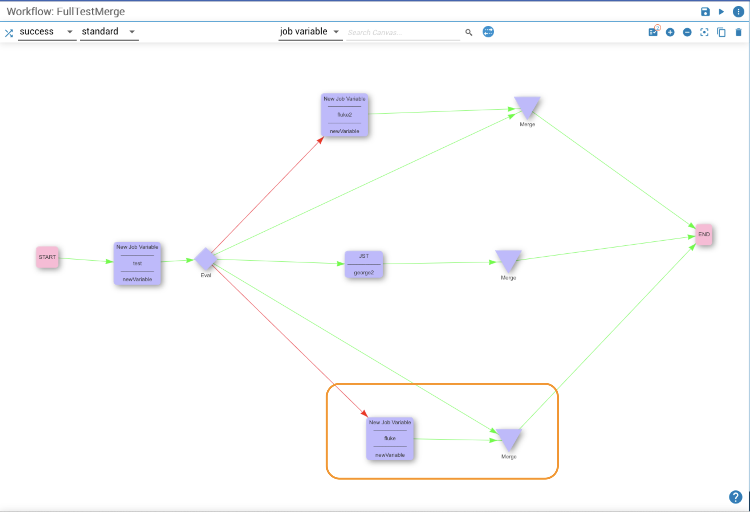Screen dimensions: 750x512
Task: Zoom out with the minus circle icon
Action: (687, 32)
